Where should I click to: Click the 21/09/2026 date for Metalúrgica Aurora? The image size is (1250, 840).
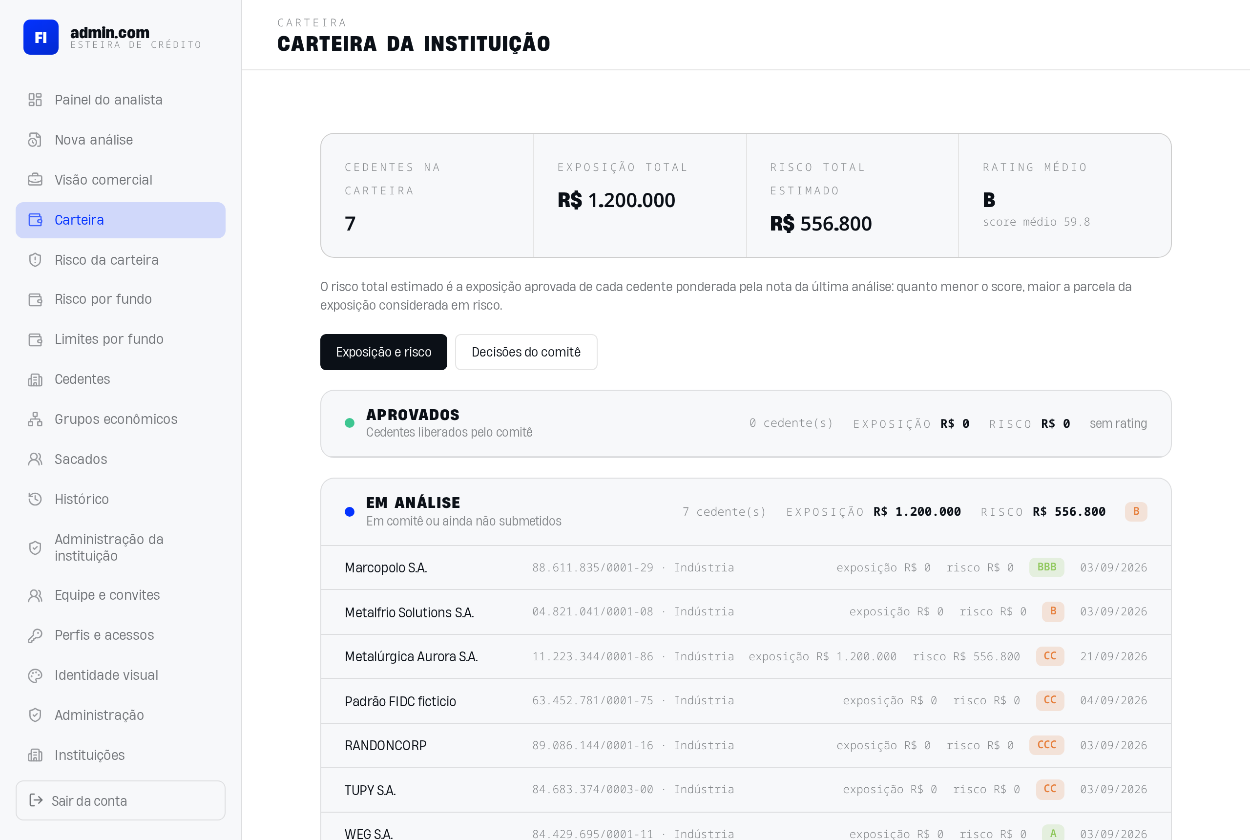pyautogui.click(x=1113, y=657)
